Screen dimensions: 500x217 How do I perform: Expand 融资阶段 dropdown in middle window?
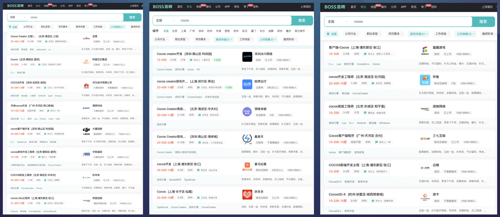point(290,39)
